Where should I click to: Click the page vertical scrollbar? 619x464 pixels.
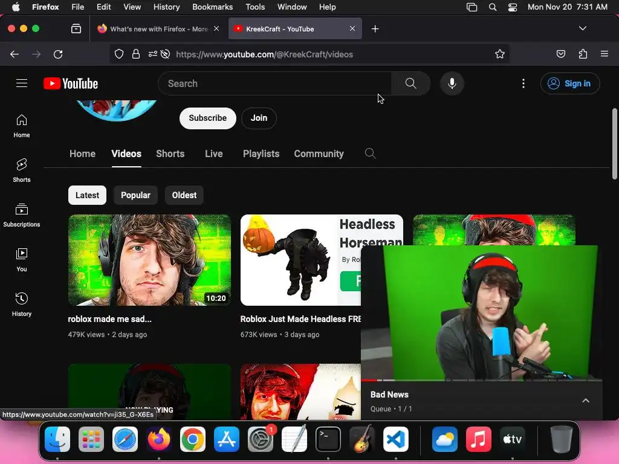point(614,144)
